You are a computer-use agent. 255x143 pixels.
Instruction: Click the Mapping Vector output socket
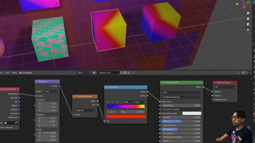pos(60,86)
